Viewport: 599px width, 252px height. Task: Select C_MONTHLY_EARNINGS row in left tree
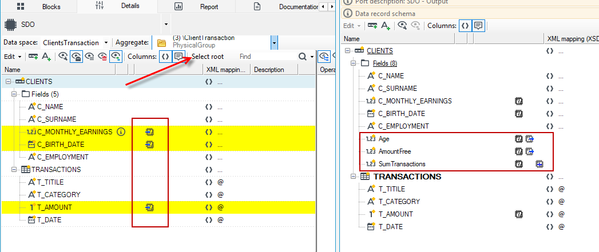[158, 132]
